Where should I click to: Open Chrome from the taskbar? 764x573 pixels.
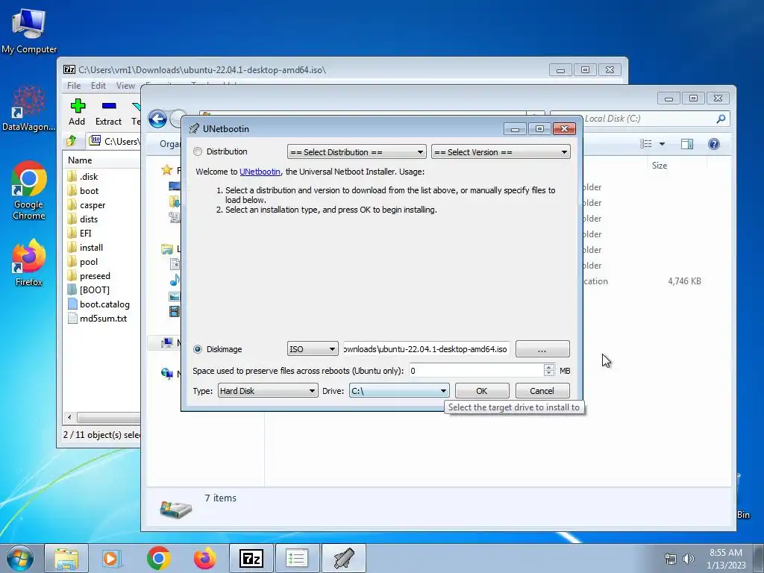click(158, 558)
